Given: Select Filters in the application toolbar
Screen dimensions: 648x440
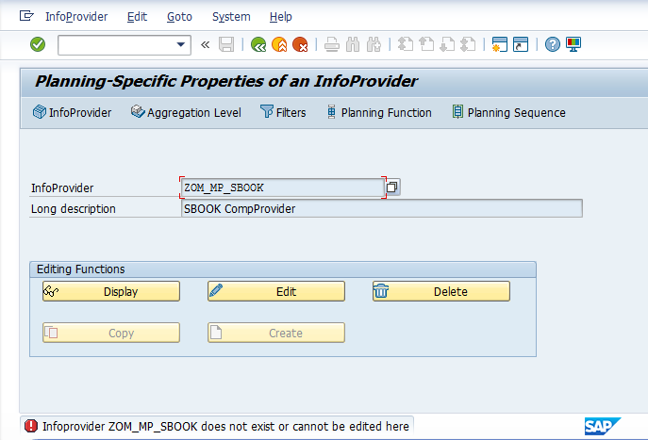Looking at the screenshot, I should (x=283, y=112).
